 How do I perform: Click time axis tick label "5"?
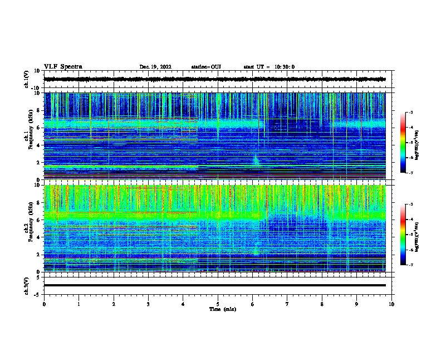click(218, 304)
